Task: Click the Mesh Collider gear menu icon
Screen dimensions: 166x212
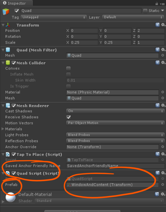Action: pyautogui.click(x=163, y=63)
